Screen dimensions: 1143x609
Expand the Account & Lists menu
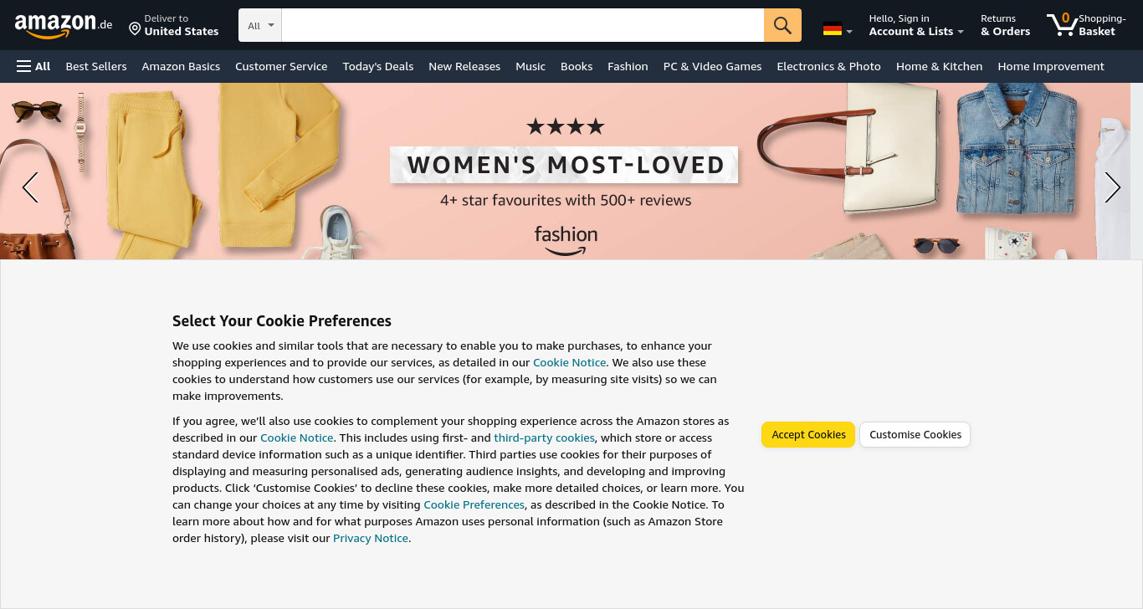click(916, 25)
